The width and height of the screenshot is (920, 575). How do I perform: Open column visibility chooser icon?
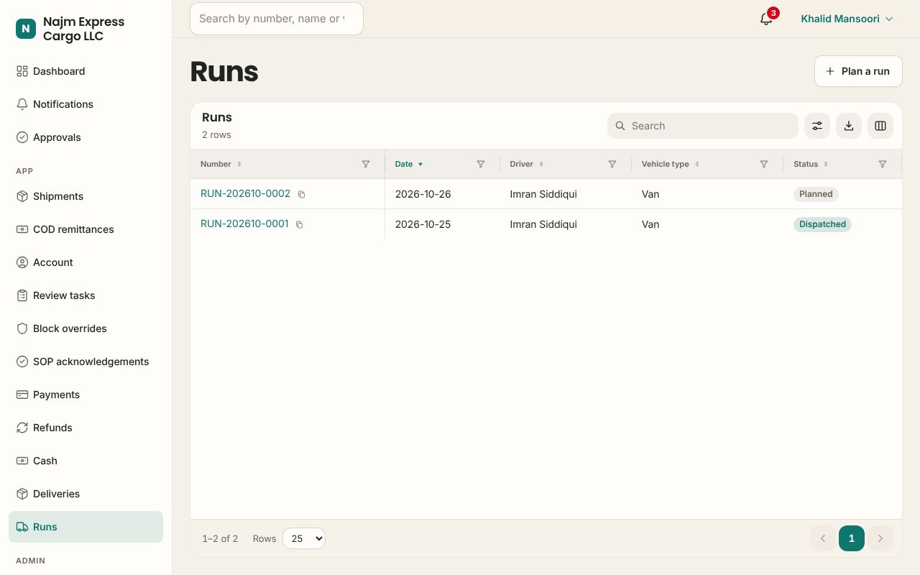point(880,126)
